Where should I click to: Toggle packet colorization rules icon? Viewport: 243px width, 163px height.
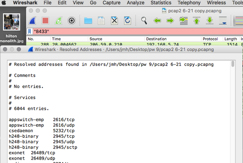click(x=239, y=21)
